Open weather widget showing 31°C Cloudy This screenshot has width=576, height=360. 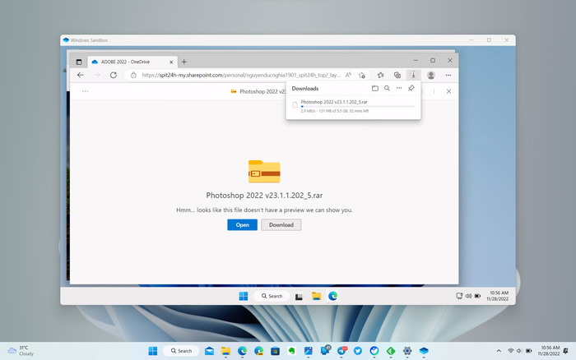(x=21, y=350)
